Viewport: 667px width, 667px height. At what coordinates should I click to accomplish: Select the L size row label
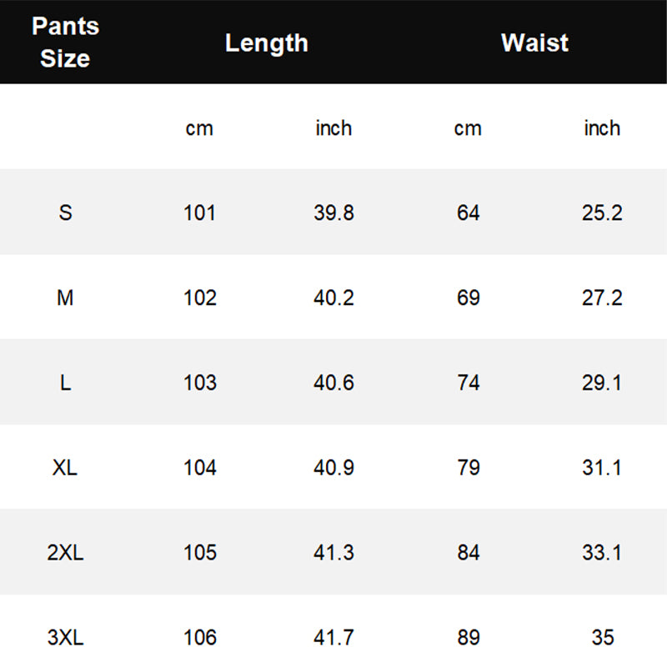tap(65, 383)
